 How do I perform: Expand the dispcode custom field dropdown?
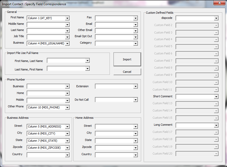tap(216, 18)
